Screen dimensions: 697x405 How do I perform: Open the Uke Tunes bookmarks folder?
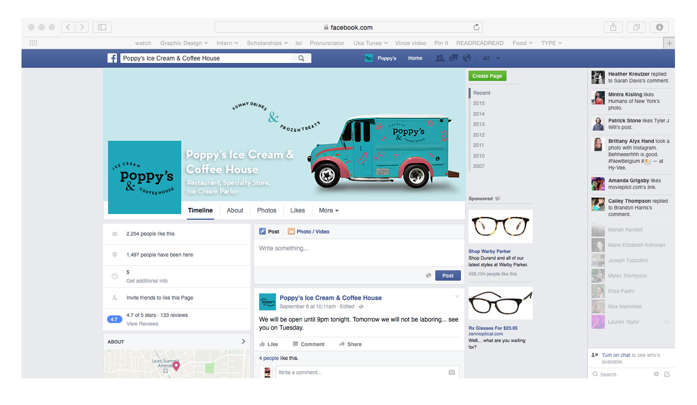(370, 43)
